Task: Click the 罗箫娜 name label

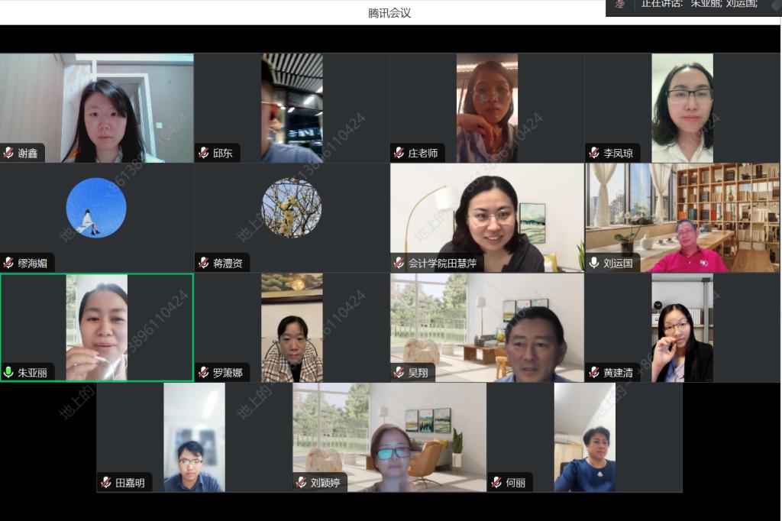Action: click(x=228, y=373)
